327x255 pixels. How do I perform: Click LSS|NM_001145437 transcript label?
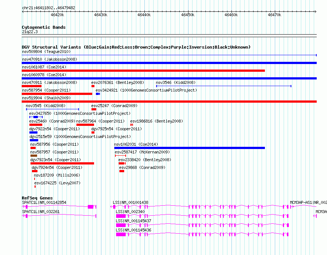(x=133, y=221)
